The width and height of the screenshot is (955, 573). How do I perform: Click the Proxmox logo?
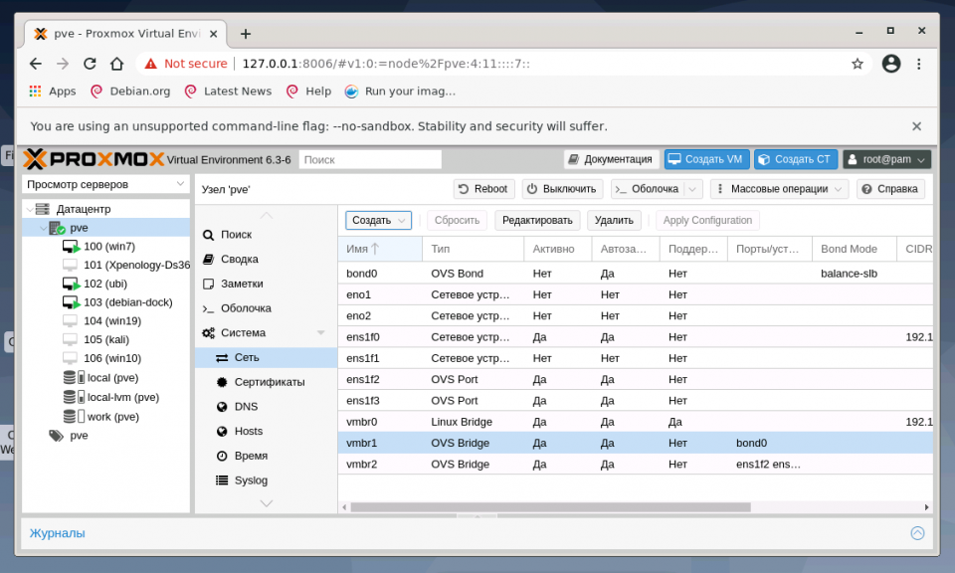pyautogui.click(x=93, y=159)
